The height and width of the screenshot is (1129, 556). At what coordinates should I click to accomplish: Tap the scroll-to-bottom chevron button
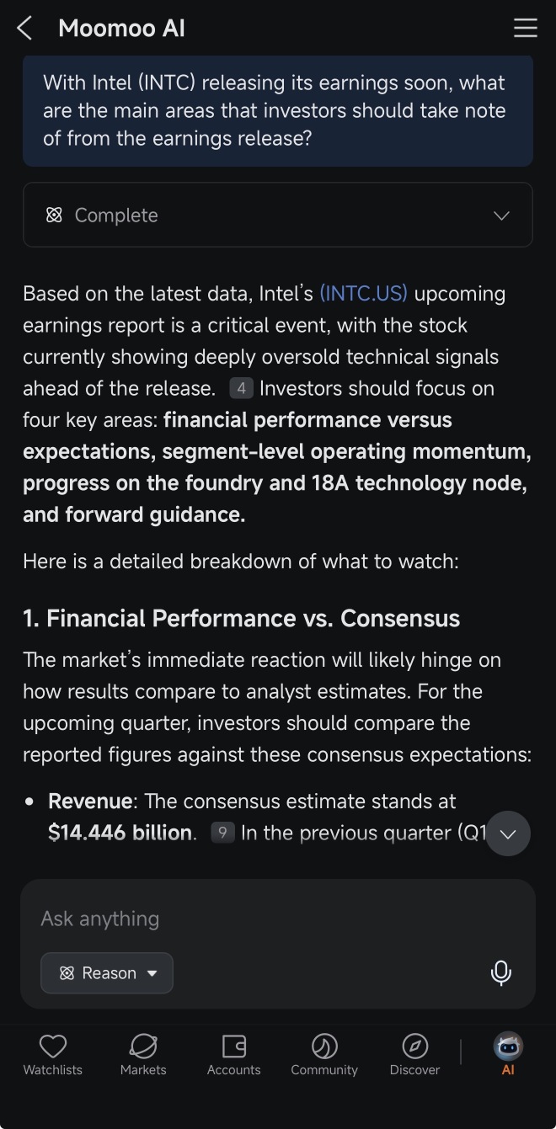508,833
